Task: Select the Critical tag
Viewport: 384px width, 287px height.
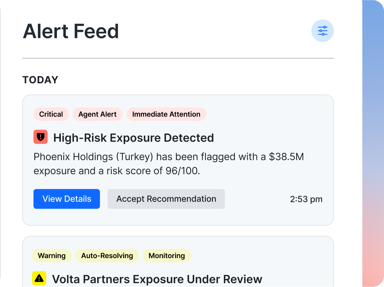Action: [51, 114]
